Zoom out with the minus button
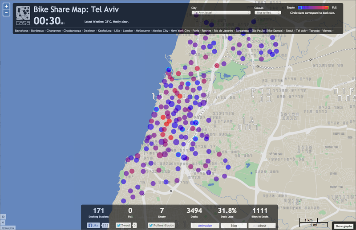 (6, 13)
